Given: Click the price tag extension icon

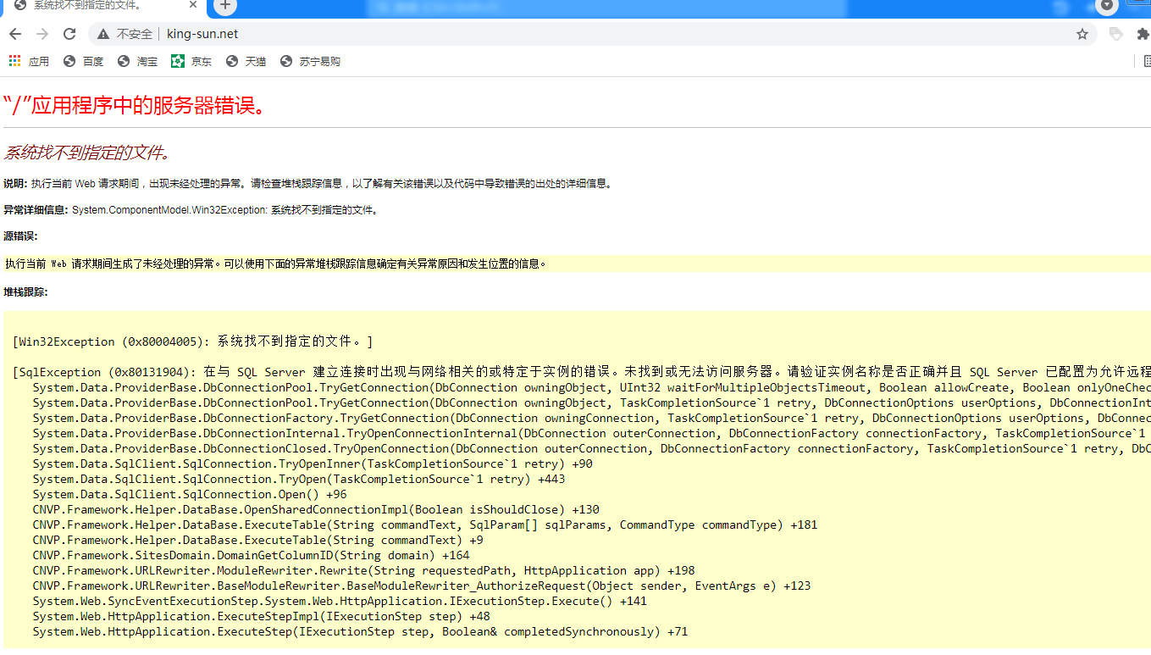Looking at the screenshot, I should (x=1116, y=34).
